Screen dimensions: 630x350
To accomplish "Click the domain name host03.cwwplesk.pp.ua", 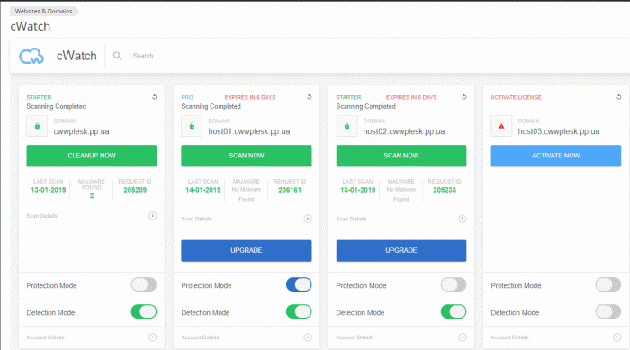I will [559, 131].
